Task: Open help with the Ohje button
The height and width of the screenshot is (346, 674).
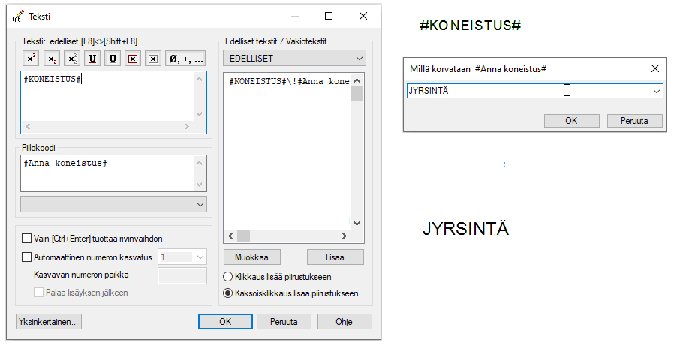Action: (345, 322)
